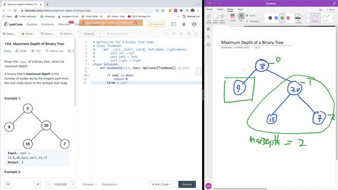The height and width of the screenshot is (190, 338).
Task: Open the Insert tab in OneNote
Action: tap(220, 9)
